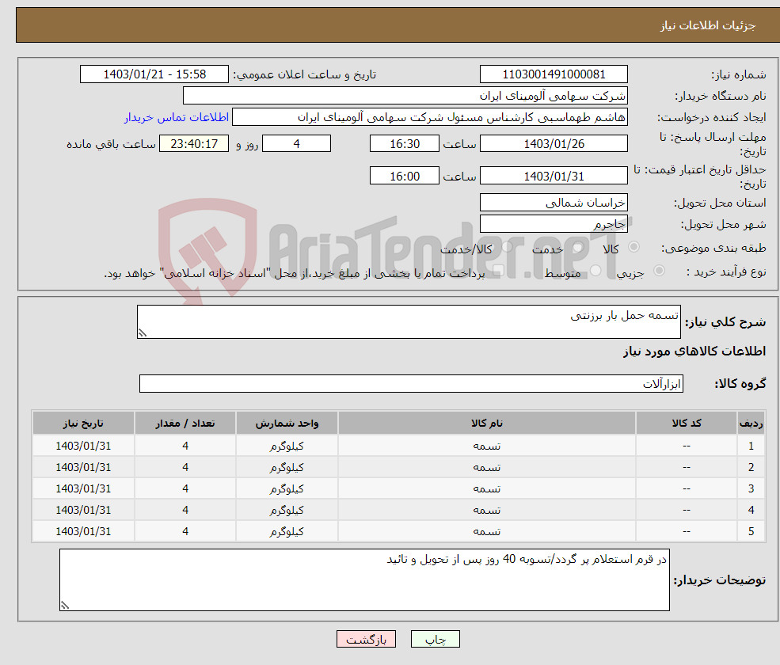
Task: Click the کیلوگرم unit in row 1
Action: click(287, 446)
